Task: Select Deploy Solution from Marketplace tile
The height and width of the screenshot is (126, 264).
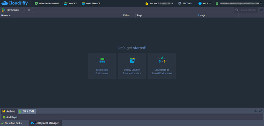Action: click(132, 66)
